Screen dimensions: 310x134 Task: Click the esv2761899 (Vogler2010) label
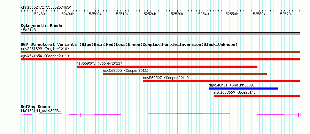[x=45, y=49]
